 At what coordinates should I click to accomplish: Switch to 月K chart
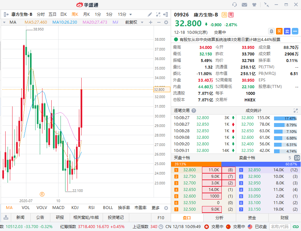click(87, 14)
